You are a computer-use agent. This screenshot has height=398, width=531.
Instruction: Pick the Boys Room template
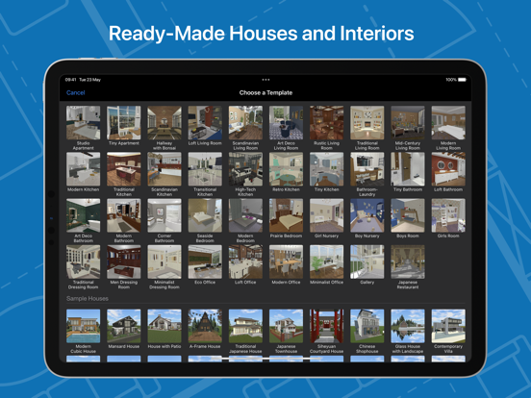pos(408,215)
